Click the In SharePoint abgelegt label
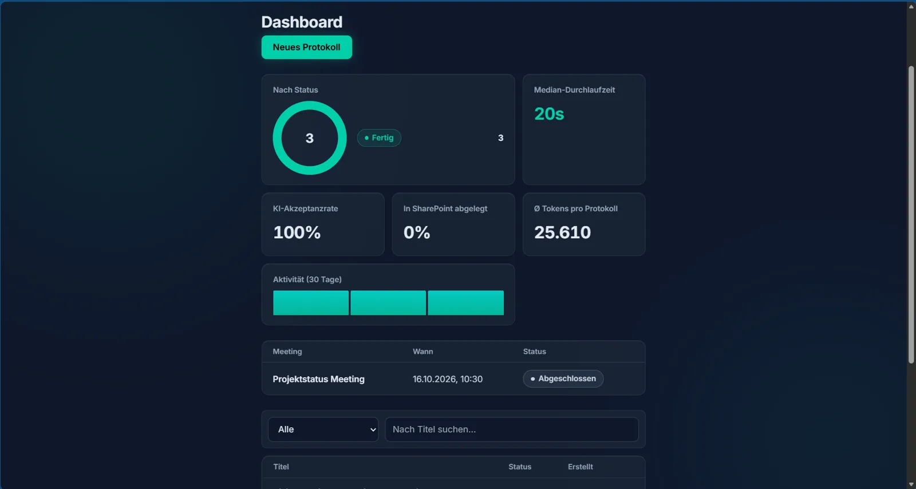This screenshot has height=489, width=916. pos(445,208)
